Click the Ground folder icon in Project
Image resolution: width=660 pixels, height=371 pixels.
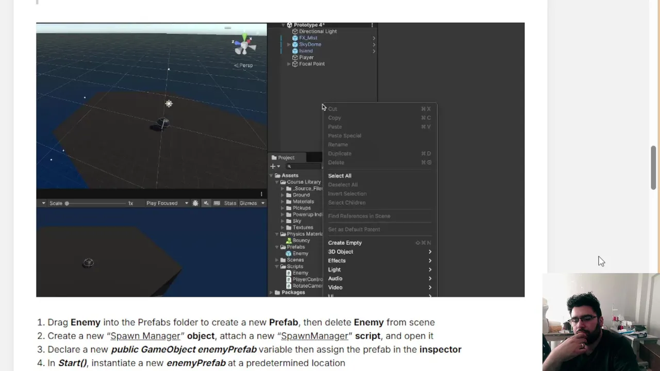pos(289,195)
